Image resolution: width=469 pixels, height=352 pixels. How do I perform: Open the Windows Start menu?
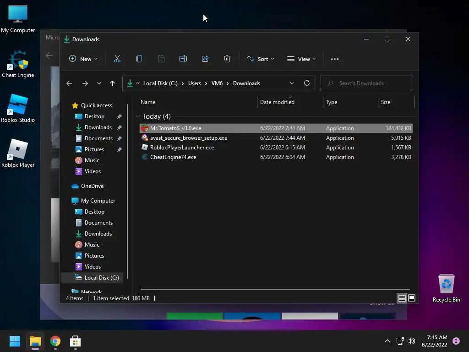(x=15, y=341)
